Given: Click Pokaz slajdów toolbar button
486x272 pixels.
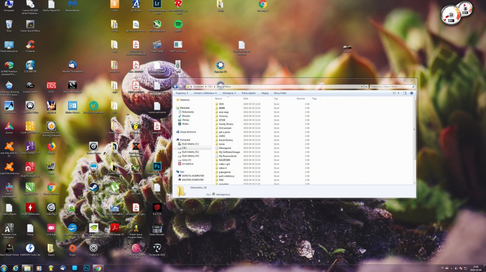Looking at the screenshot, I should (x=249, y=93).
